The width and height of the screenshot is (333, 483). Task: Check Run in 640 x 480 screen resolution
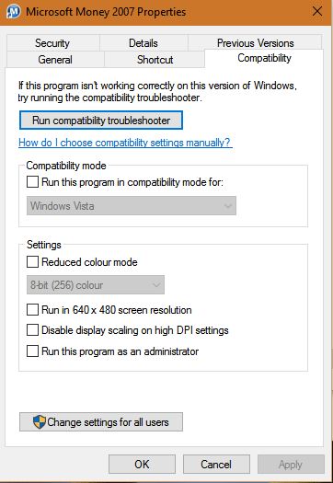pyautogui.click(x=32, y=309)
